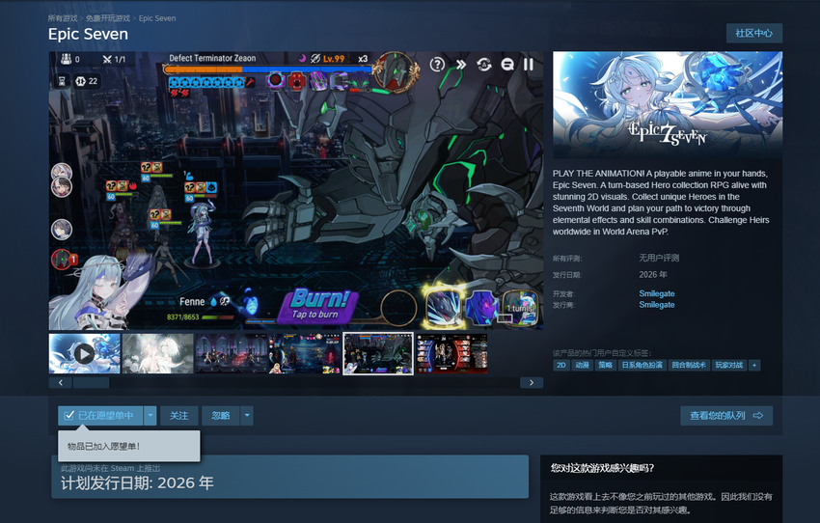Click the purple second skill icon

pos(481,308)
